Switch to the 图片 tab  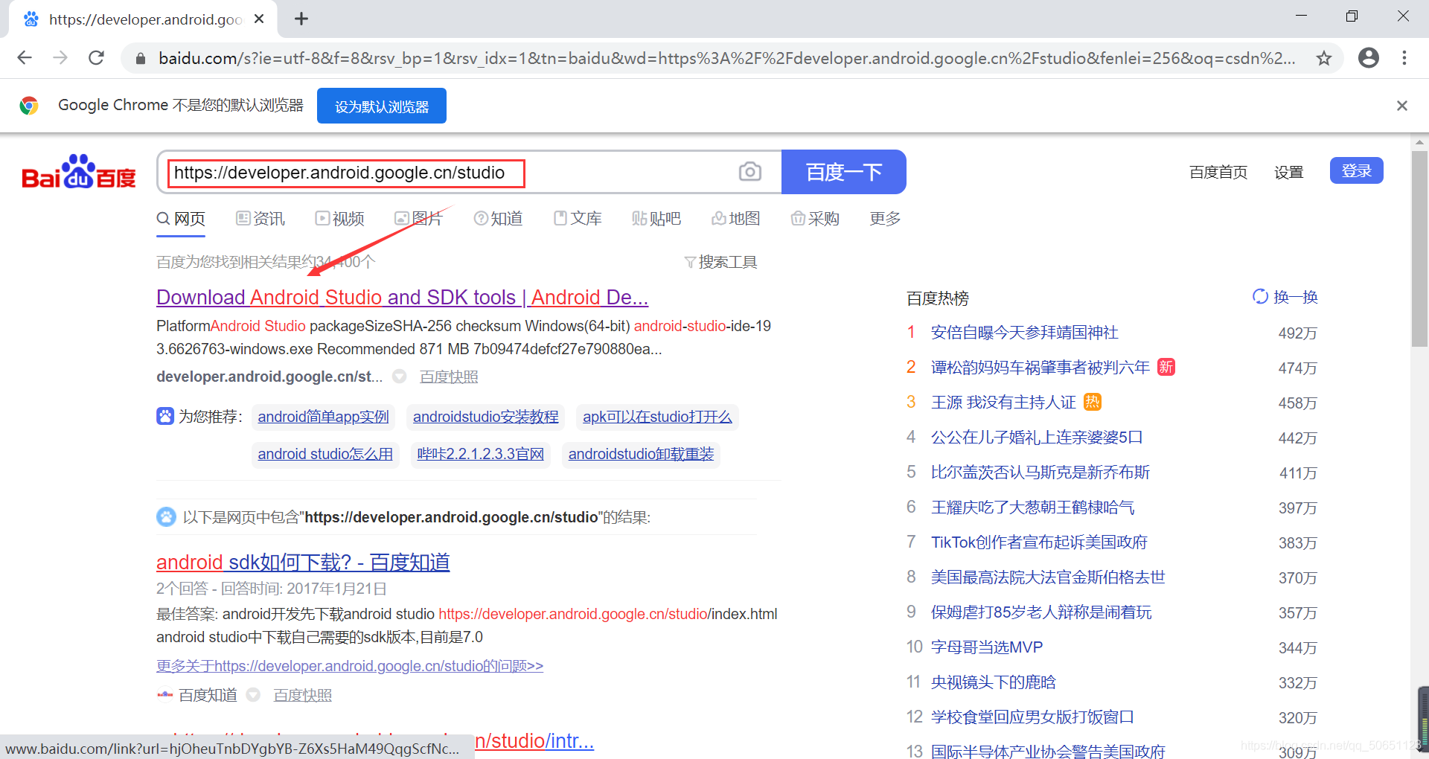pos(418,219)
